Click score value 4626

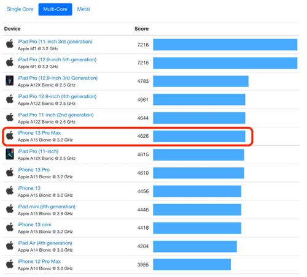(x=143, y=136)
